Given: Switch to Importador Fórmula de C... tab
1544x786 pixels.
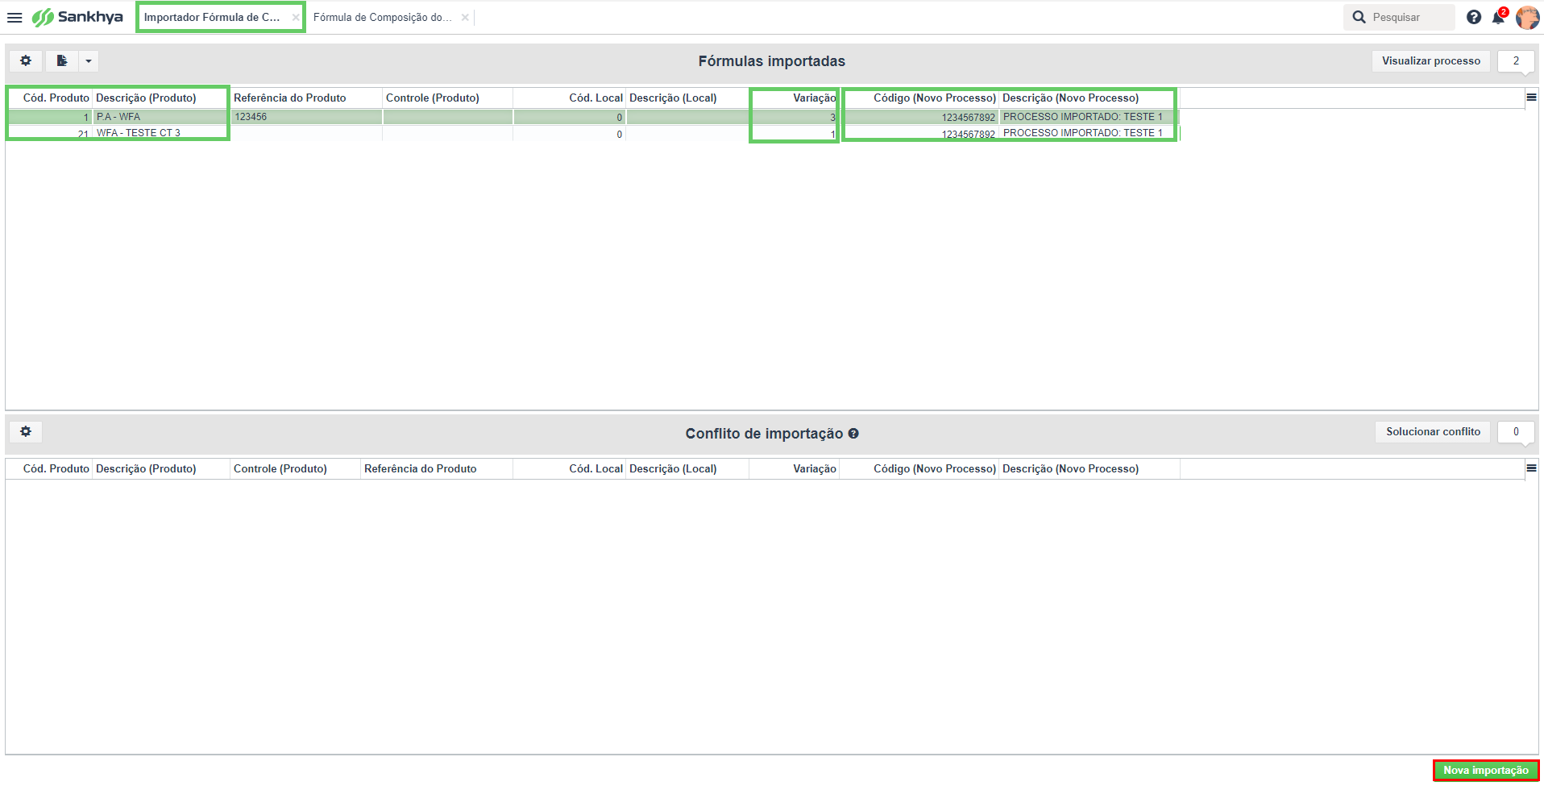Looking at the screenshot, I should click(212, 17).
